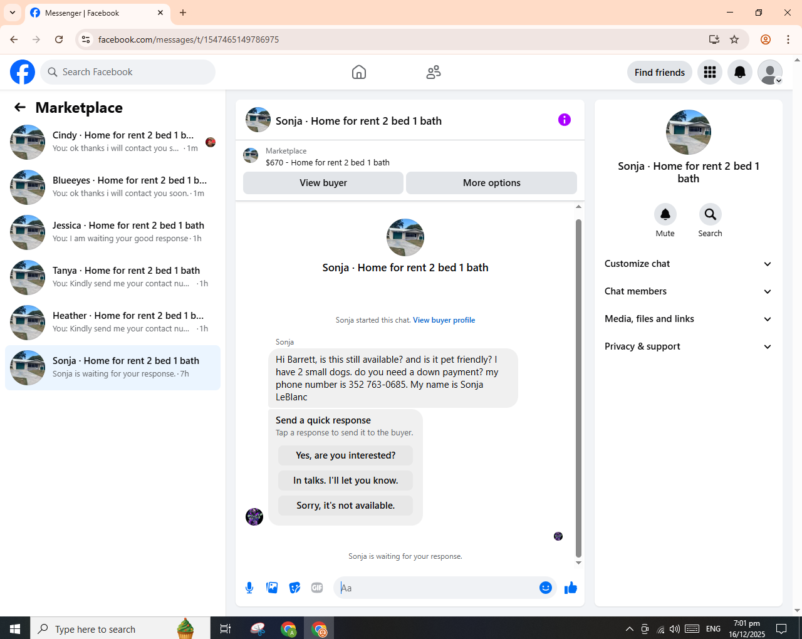The image size is (802, 639).
Task: Click the Search Facebook field
Action: (128, 72)
